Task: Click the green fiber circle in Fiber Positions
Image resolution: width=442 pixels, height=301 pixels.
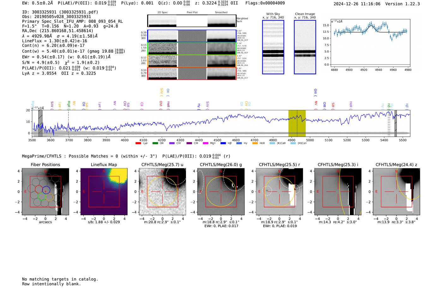Action: [42, 197]
